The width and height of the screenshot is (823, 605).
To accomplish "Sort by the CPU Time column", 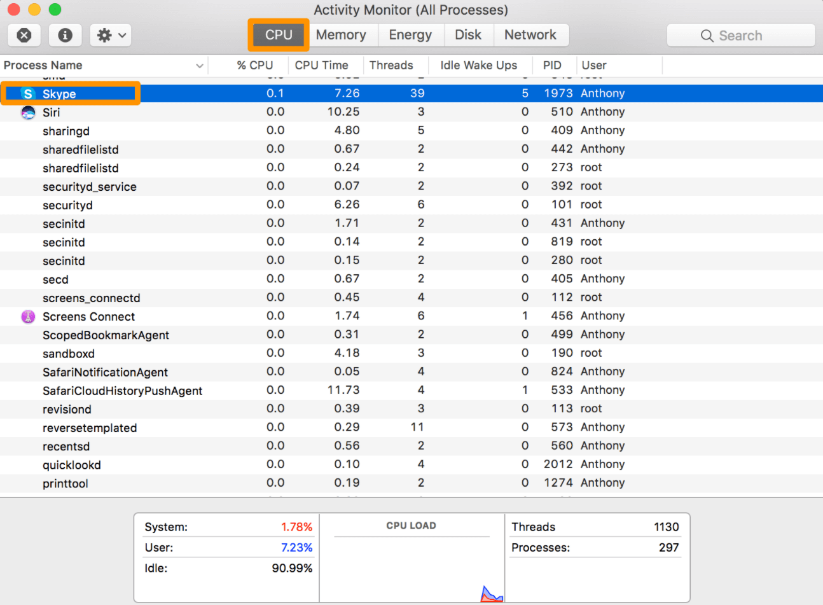I will tap(321, 65).
